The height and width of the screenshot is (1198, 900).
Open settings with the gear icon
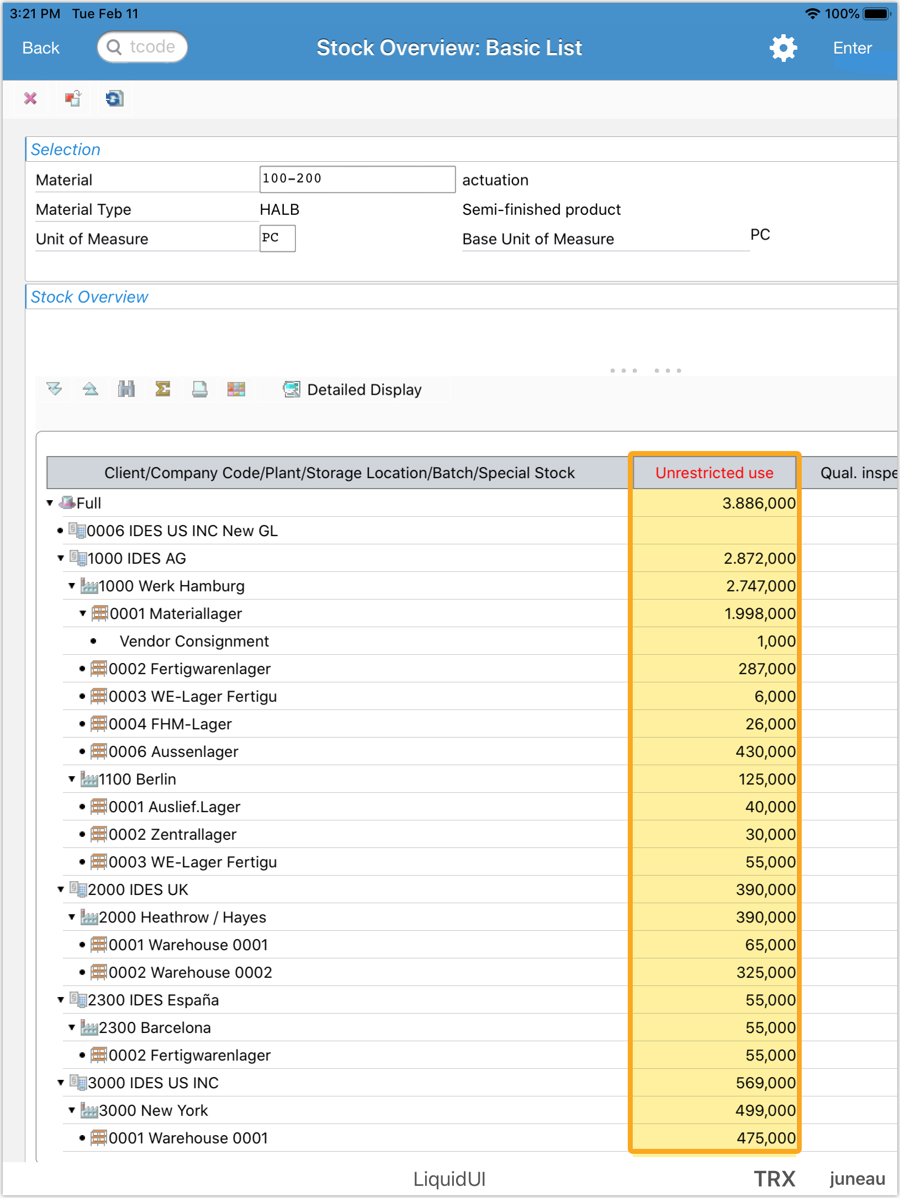point(783,48)
